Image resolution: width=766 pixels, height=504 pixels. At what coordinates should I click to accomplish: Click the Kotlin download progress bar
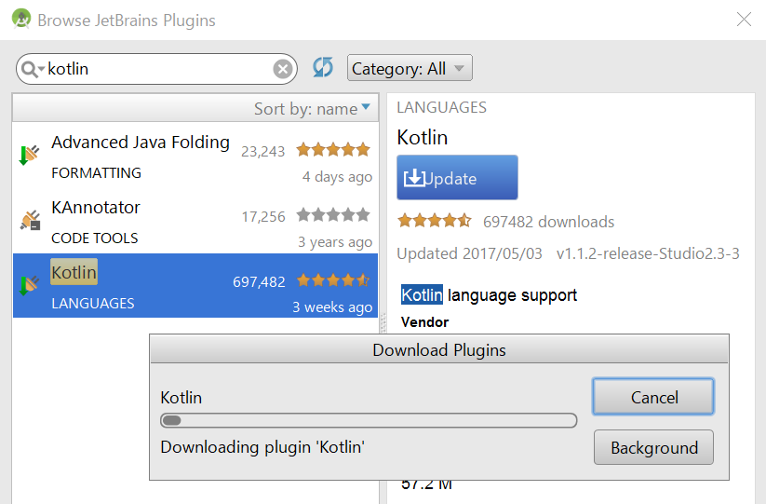[x=369, y=420]
